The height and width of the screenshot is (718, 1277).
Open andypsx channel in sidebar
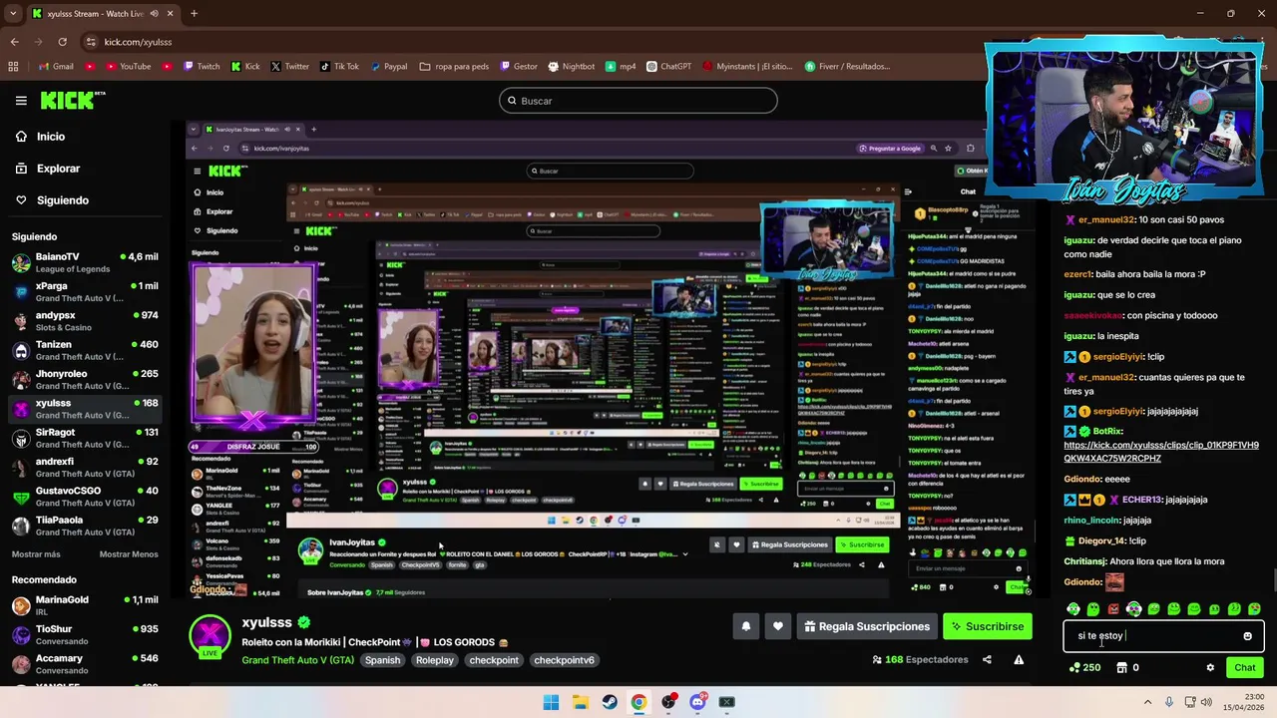[85, 321]
